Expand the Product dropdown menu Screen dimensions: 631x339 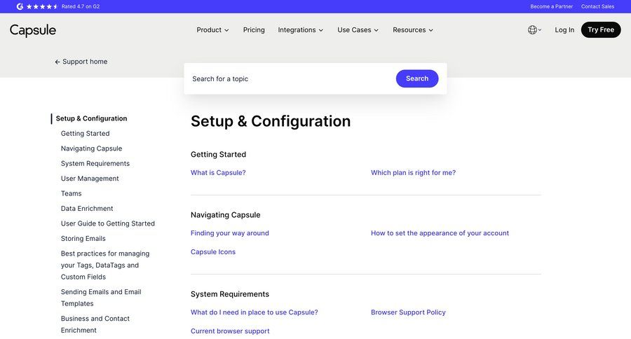click(x=212, y=30)
